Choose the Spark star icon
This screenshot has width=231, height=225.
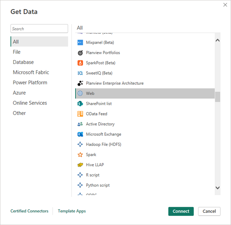point(80,155)
